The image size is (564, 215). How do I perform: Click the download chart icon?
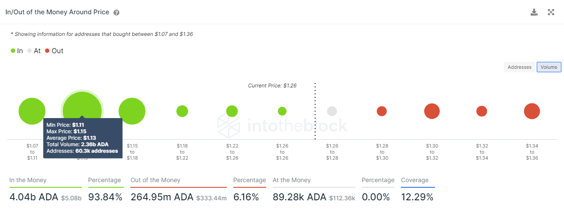click(x=534, y=12)
